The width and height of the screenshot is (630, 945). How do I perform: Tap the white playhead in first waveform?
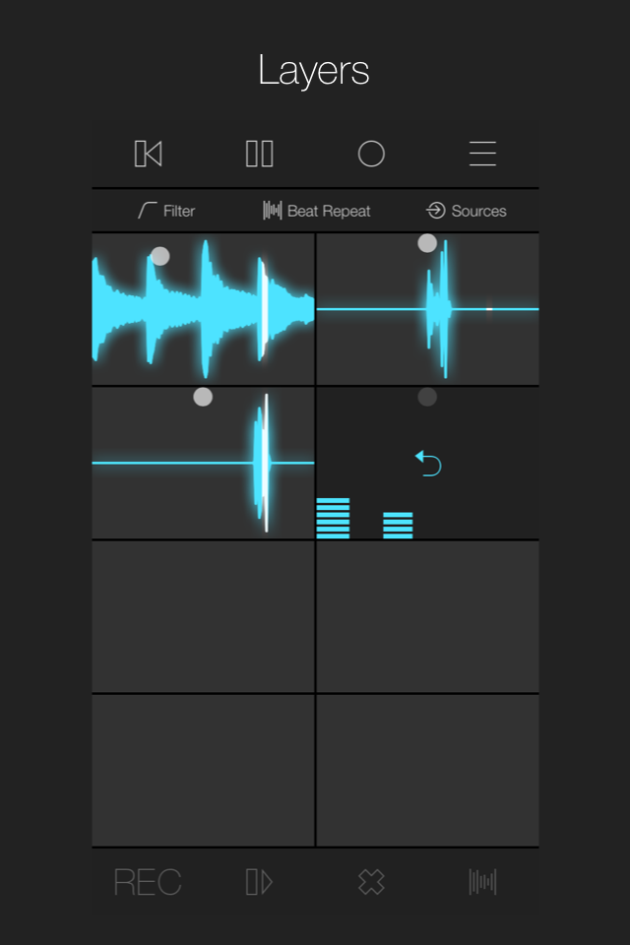[263, 308]
